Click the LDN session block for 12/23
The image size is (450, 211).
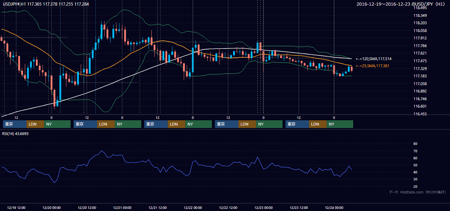click(x=318, y=124)
